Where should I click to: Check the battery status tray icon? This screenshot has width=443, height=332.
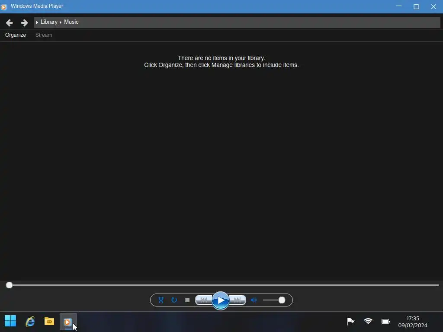click(x=385, y=321)
